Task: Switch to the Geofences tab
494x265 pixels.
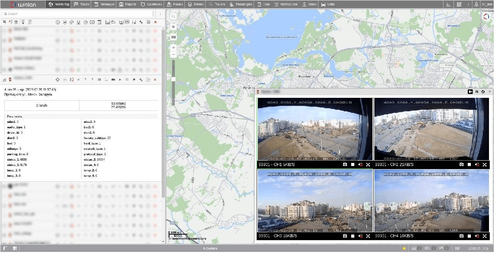Action: [151, 4]
